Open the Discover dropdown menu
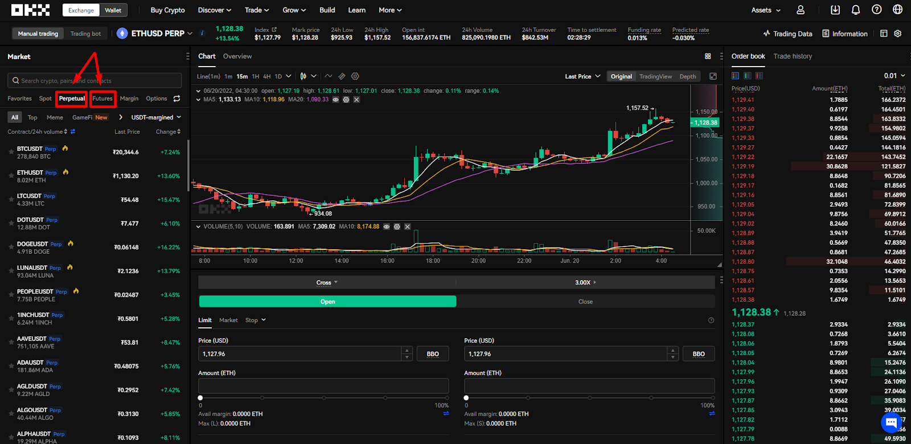 click(x=215, y=10)
